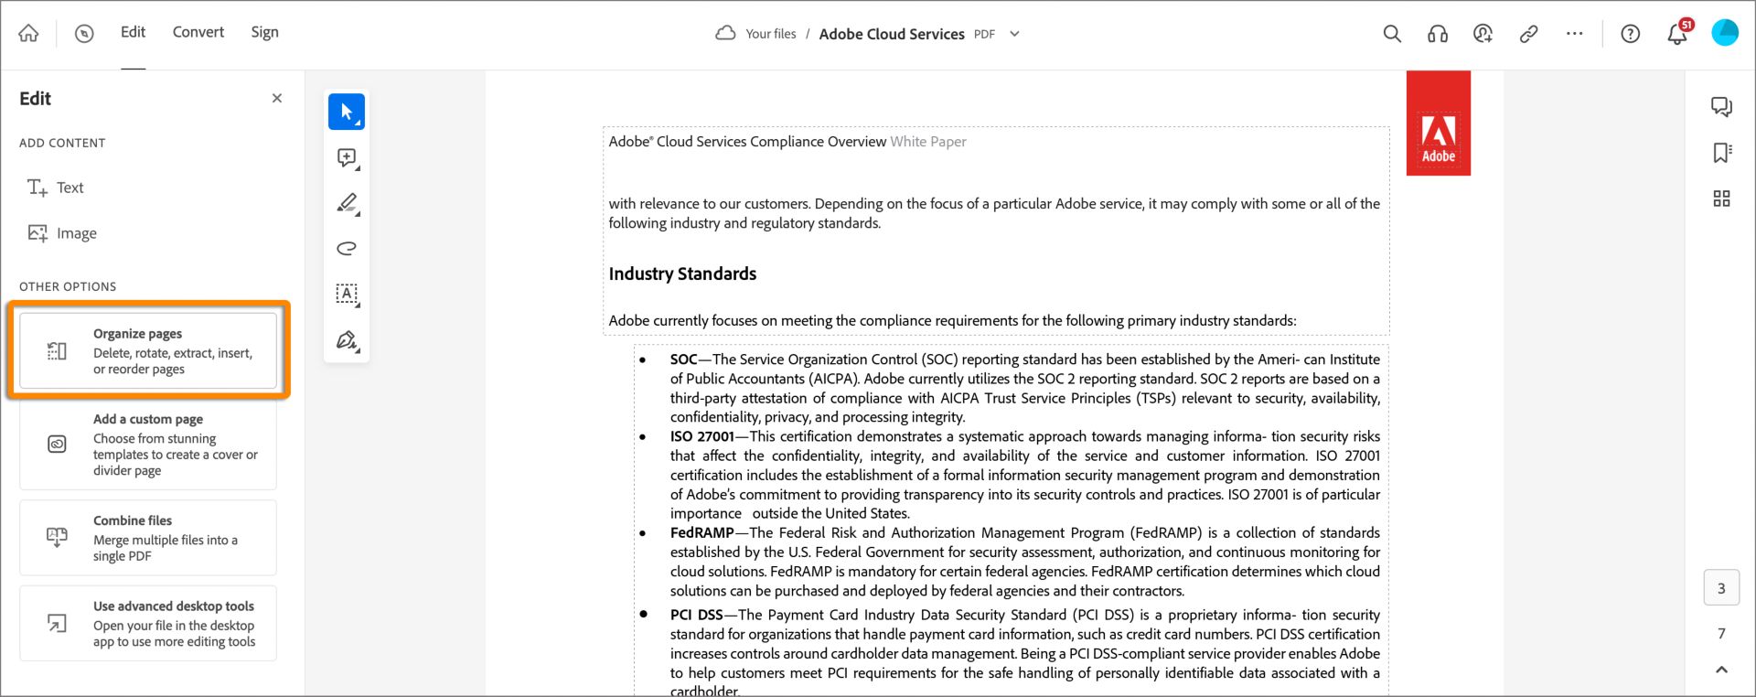
Task: Click the White Paper title text
Action: tap(928, 142)
